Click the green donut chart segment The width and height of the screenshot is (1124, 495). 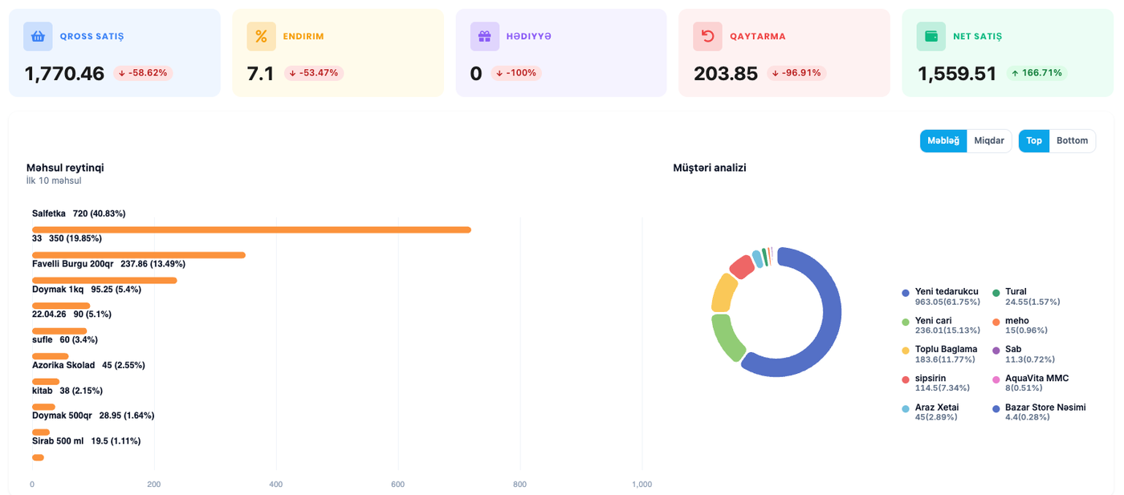727,339
